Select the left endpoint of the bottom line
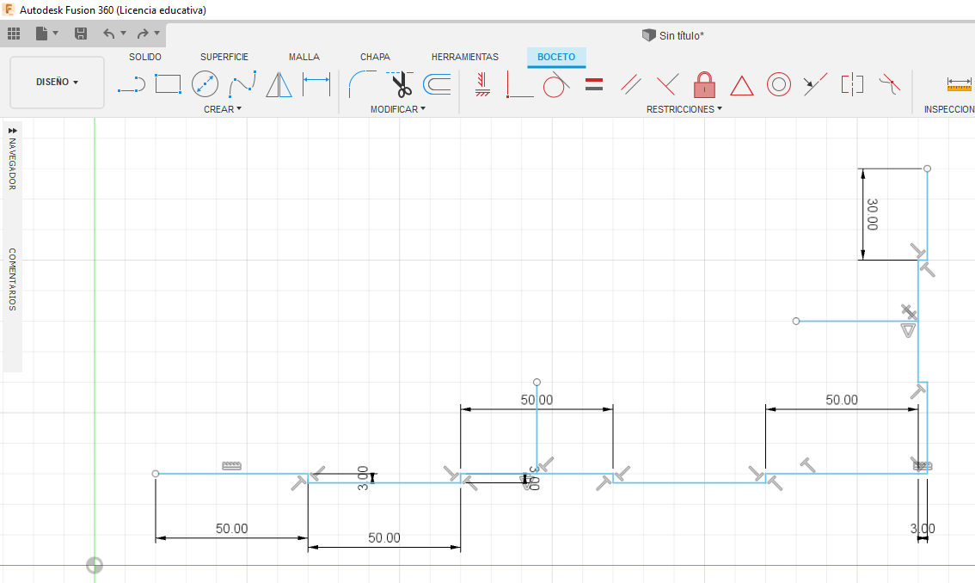The width and height of the screenshot is (975, 583). click(156, 474)
